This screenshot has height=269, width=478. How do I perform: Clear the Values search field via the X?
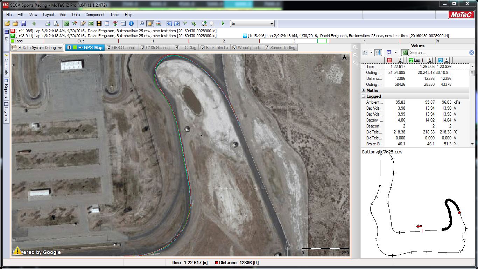coord(471,53)
